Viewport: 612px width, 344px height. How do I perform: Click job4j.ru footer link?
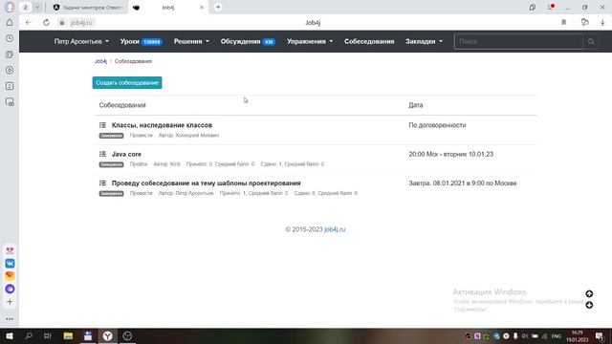pos(335,229)
